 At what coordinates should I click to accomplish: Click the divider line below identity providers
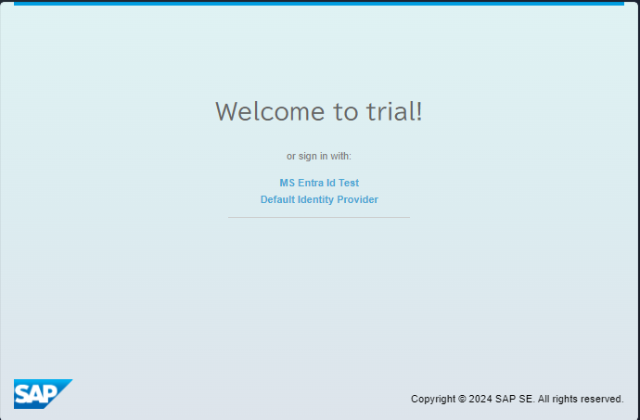click(x=319, y=217)
